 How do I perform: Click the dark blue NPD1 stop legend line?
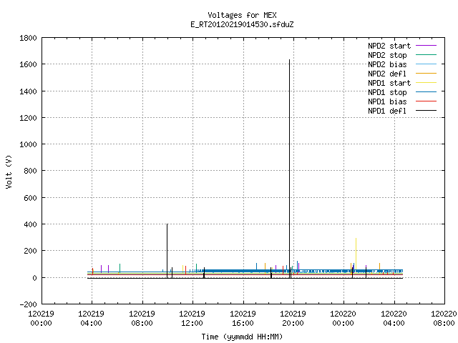tap(427, 92)
